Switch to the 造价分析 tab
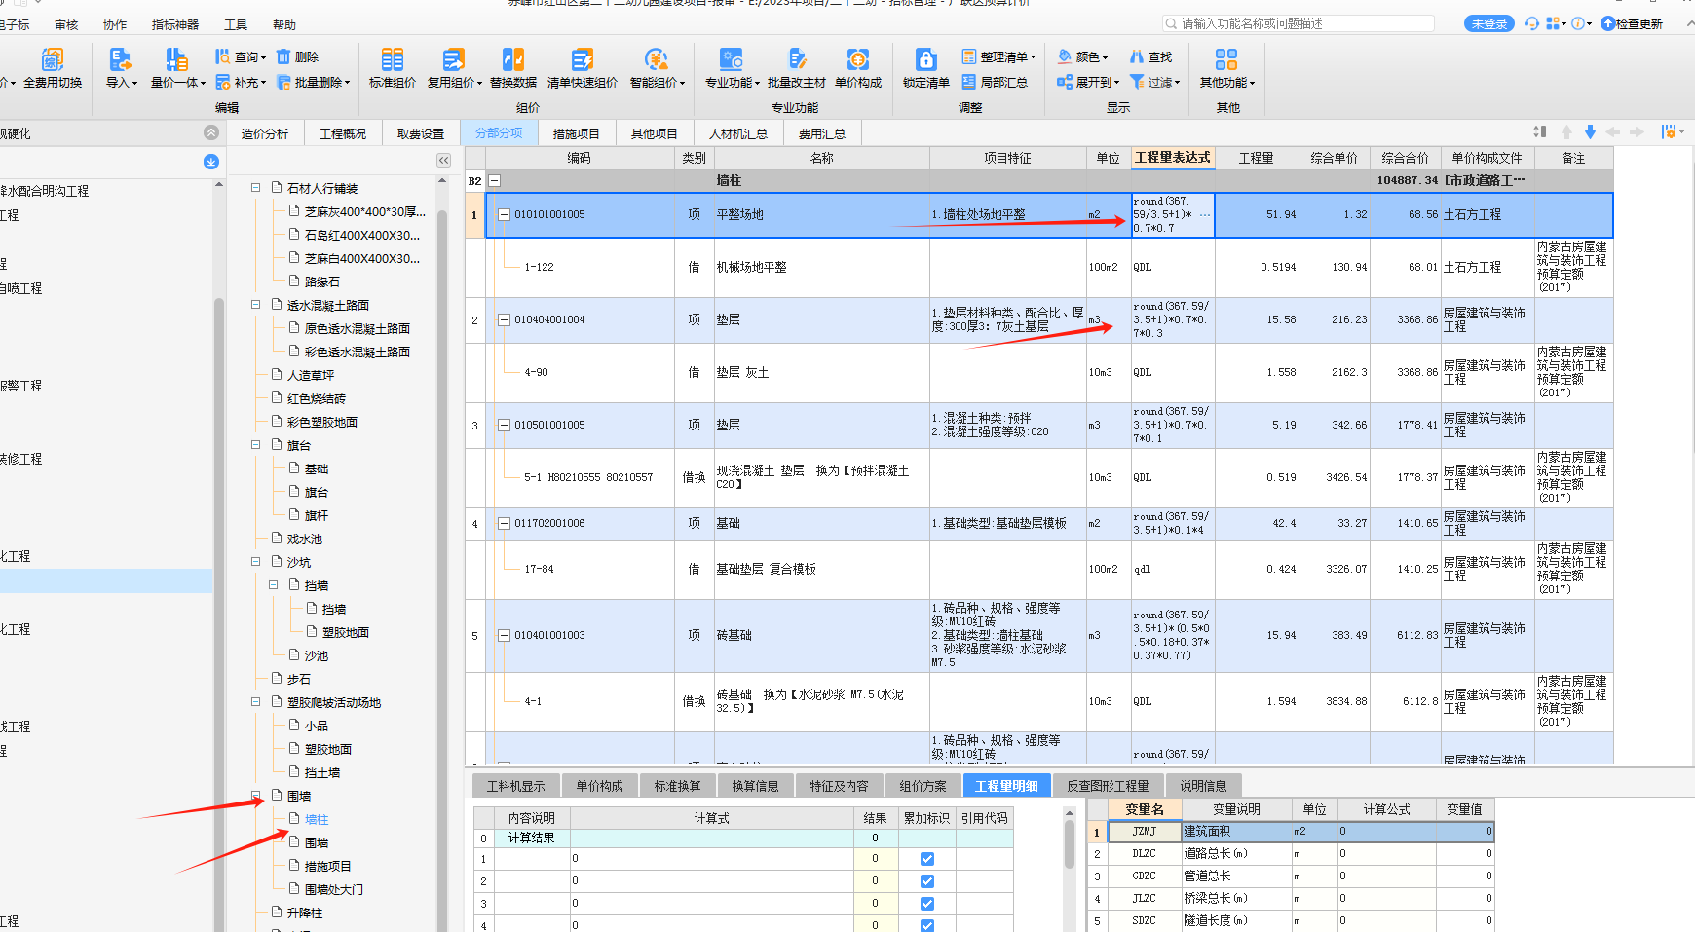The height and width of the screenshot is (932, 1695). [265, 133]
